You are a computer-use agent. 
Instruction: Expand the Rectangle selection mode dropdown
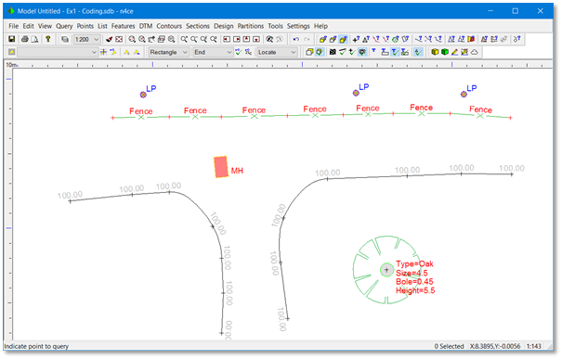168,52
